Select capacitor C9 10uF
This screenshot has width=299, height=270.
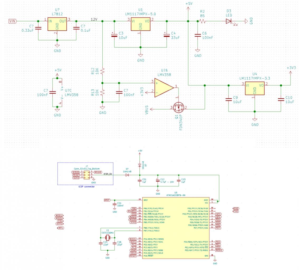(229, 99)
